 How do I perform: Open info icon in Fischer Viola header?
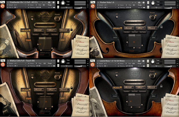[143, 2]
